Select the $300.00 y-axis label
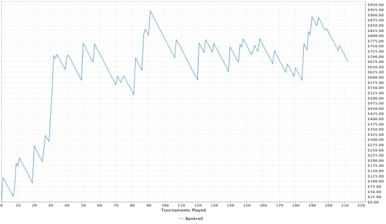This screenshot has width=386, height=224. click(376, 140)
